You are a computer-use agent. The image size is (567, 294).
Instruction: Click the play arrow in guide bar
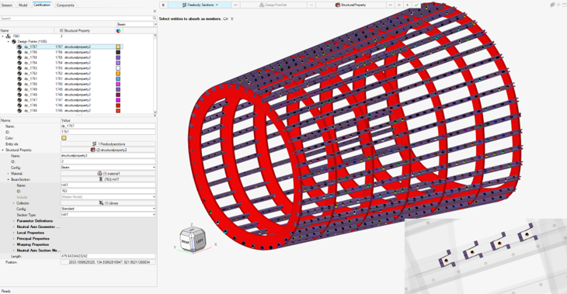(x=408, y=5)
